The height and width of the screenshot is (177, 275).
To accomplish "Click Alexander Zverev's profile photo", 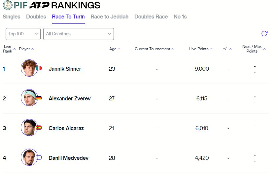I will tap(29, 98).
